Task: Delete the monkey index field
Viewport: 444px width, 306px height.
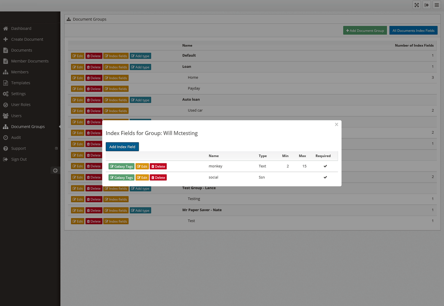Action: pyautogui.click(x=158, y=166)
